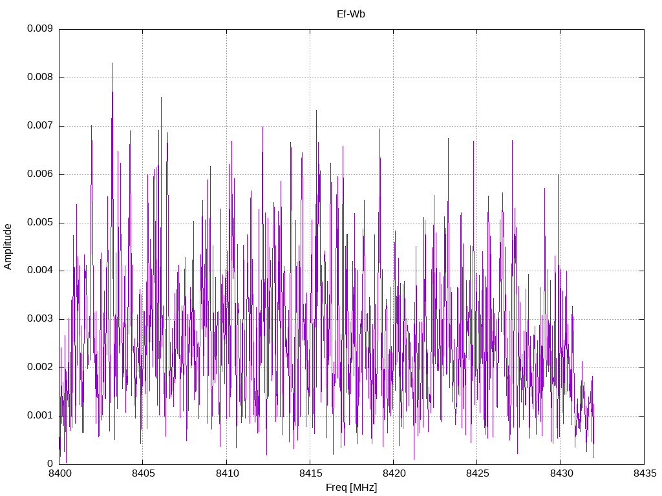Click the 0.001 y-axis tick label
Viewport: 662px width, 496px height.
tap(40, 415)
